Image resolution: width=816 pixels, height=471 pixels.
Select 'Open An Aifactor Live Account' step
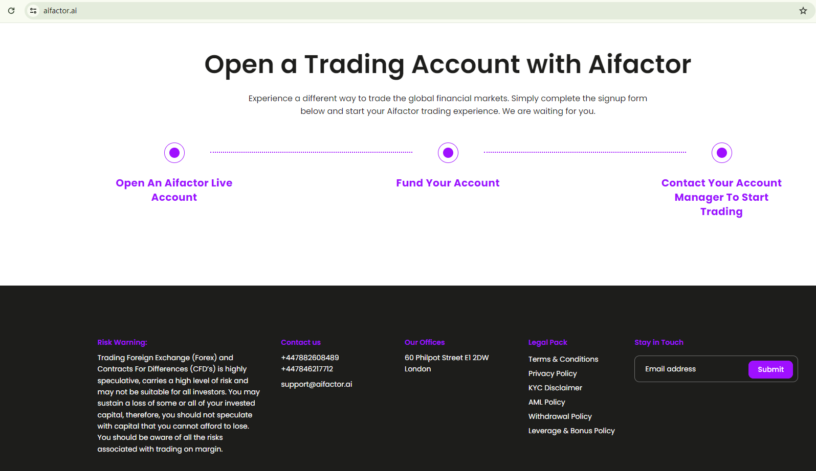click(x=174, y=190)
